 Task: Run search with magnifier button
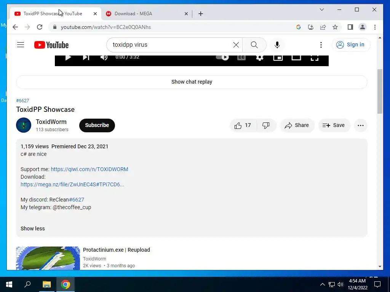click(x=254, y=45)
